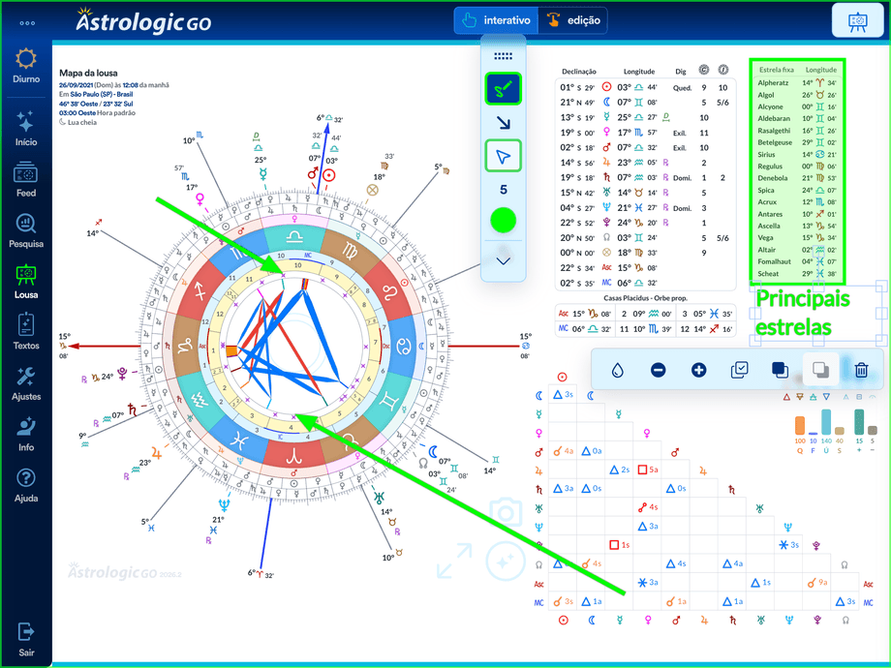
Task: Click the Sirius star row
Action: pos(797,154)
